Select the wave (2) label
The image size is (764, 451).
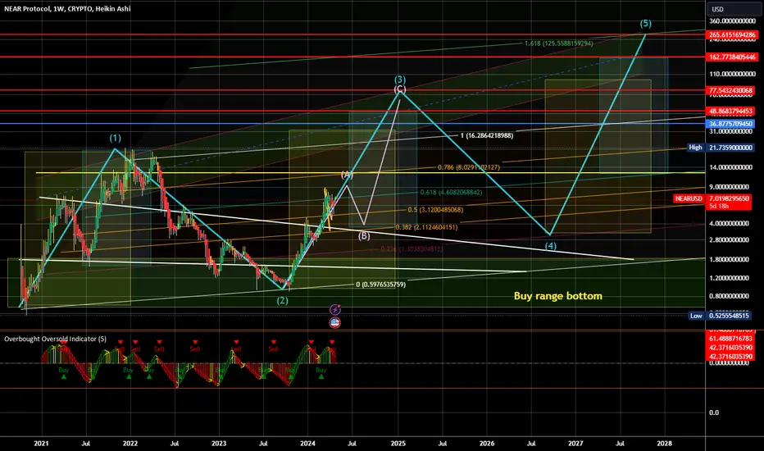(283, 301)
